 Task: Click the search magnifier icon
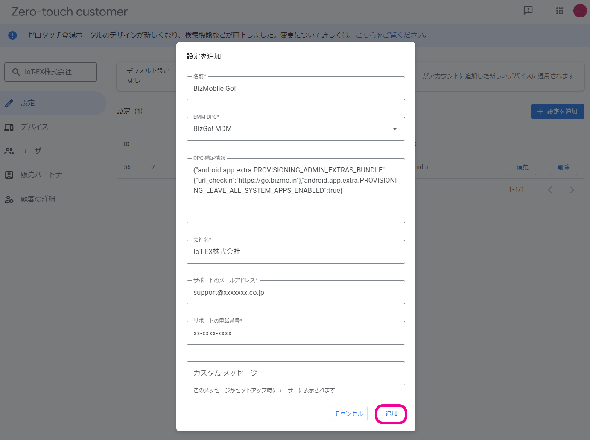(16, 72)
